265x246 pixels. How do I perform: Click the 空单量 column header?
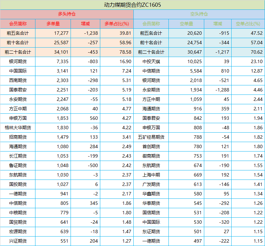(186, 24)
